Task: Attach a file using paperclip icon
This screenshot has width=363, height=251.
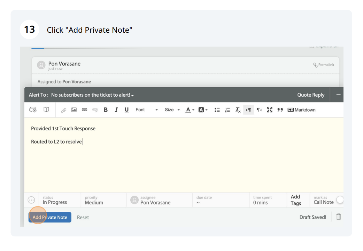Action: [x=64, y=110]
